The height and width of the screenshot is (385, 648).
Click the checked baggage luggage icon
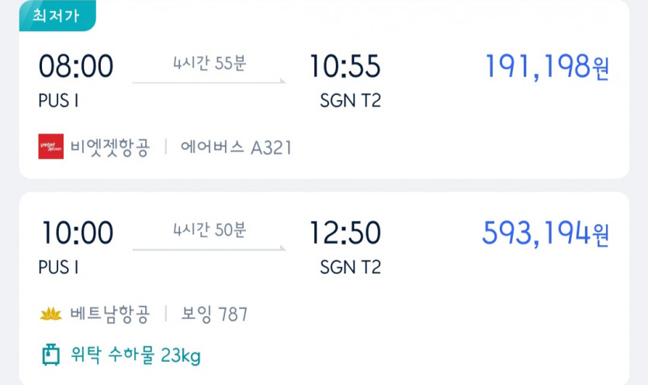pyautogui.click(x=50, y=356)
